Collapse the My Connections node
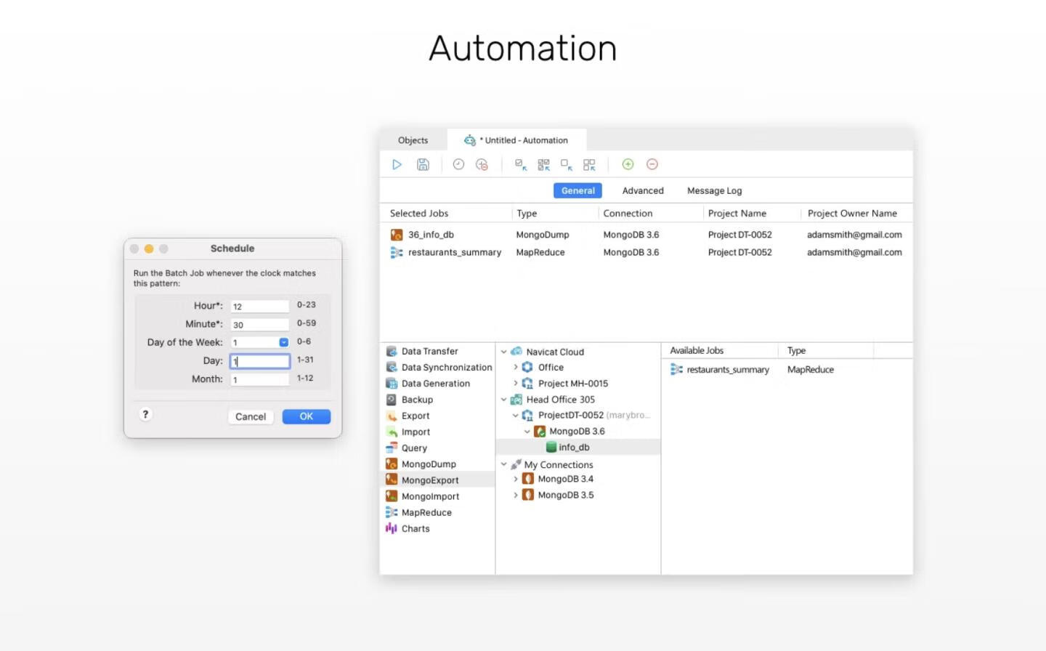This screenshot has width=1046, height=651. click(x=503, y=464)
